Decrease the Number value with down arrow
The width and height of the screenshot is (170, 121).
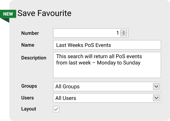tap(124, 35)
